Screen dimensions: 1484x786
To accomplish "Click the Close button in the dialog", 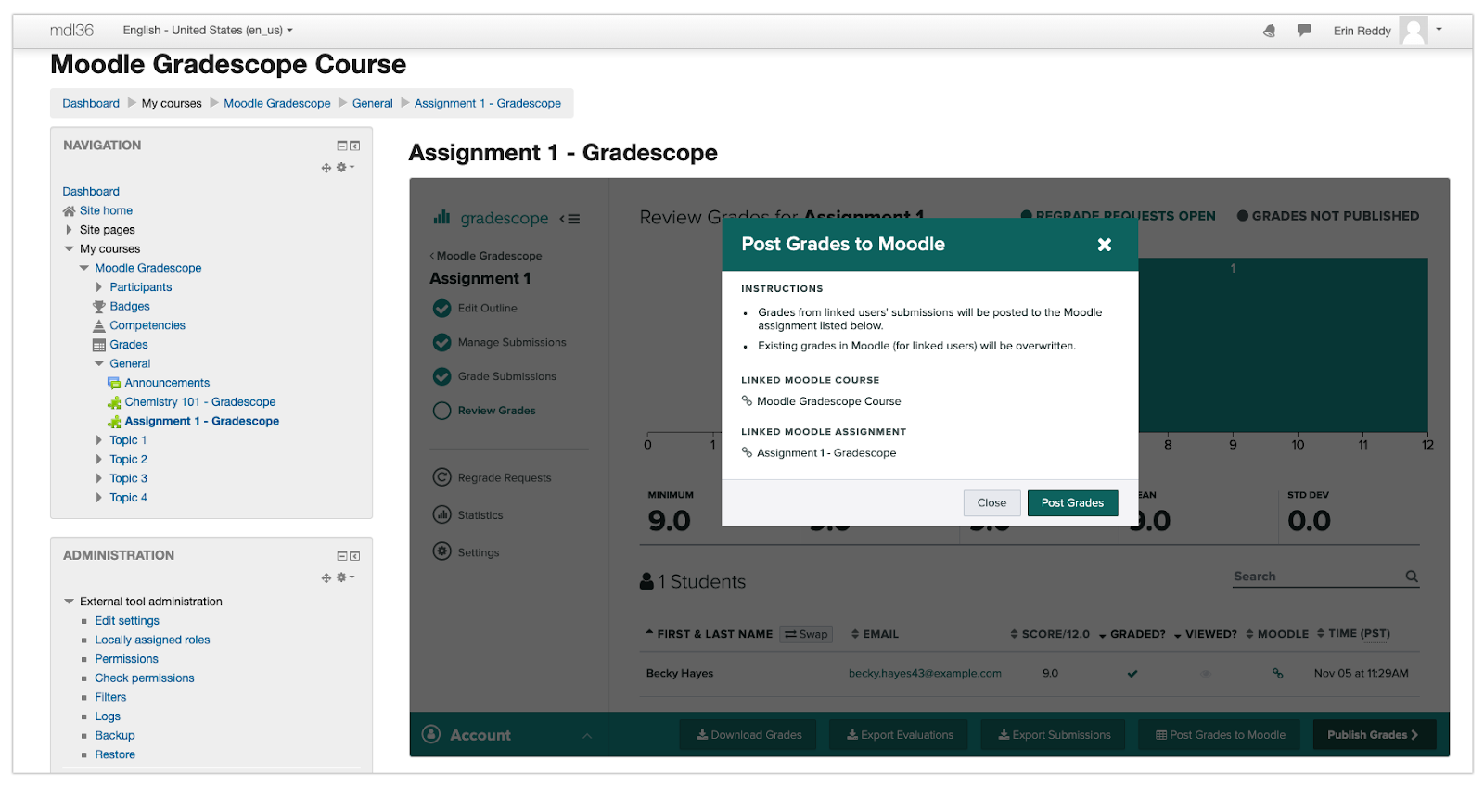I will (991, 503).
